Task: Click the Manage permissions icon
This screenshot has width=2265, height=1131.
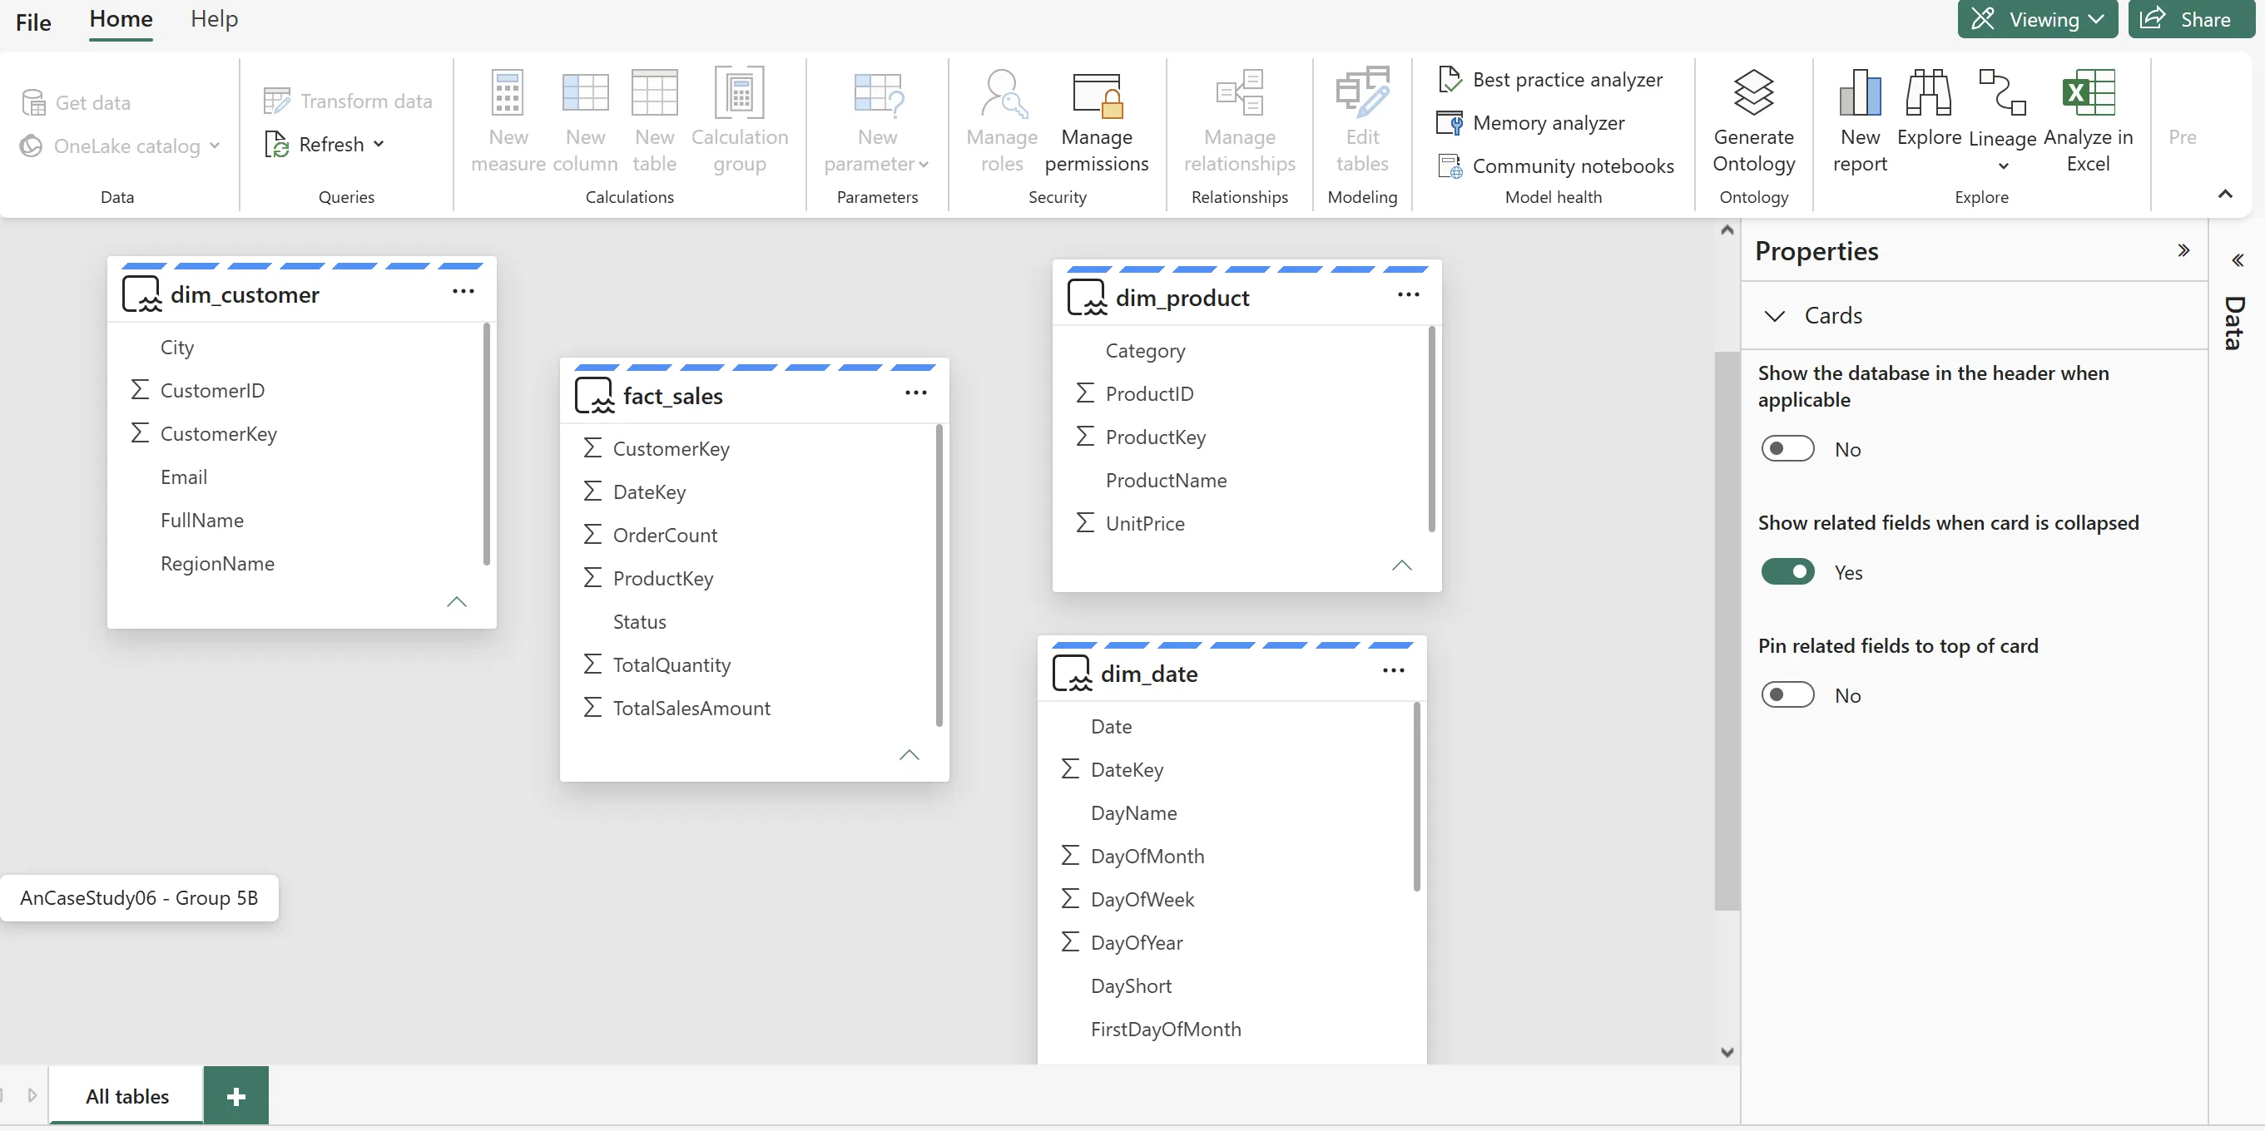Action: click(1097, 95)
